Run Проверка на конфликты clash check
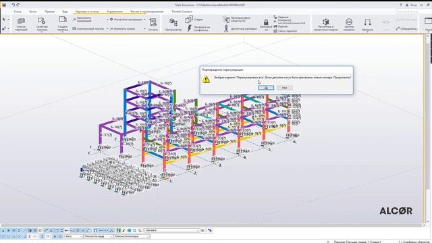The image size is (432, 243). (199, 28)
